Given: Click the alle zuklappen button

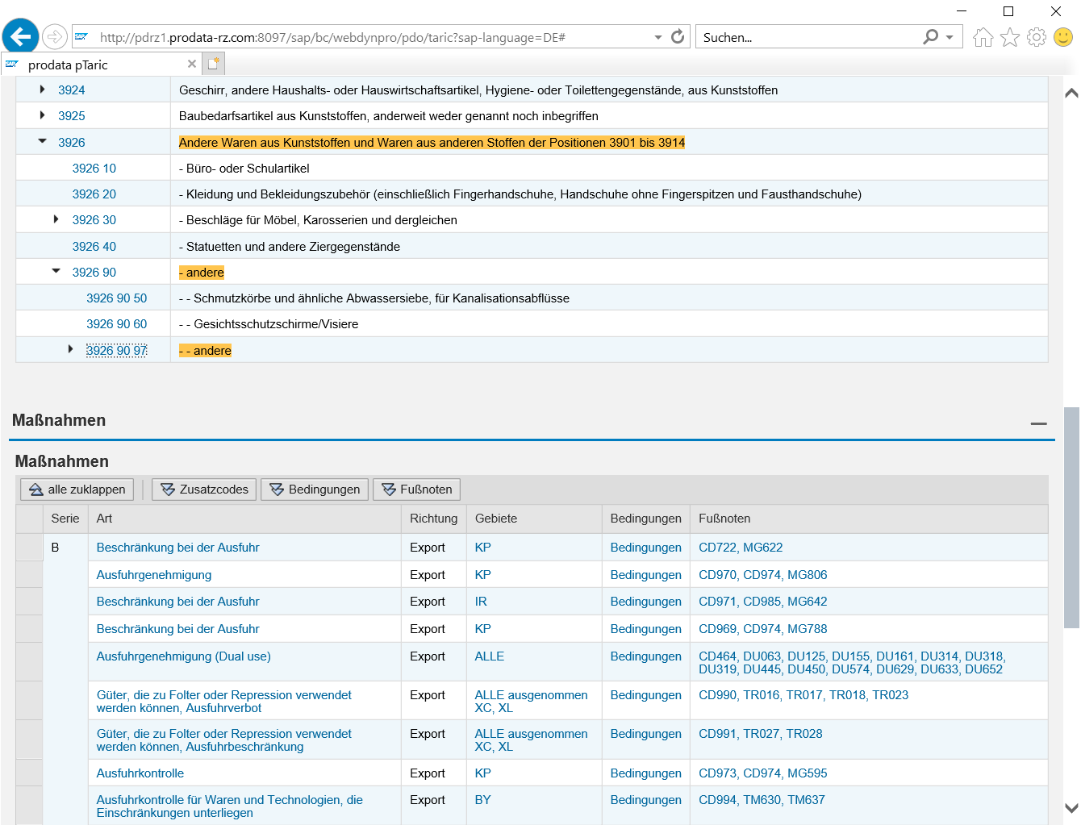Looking at the screenshot, I should (77, 490).
